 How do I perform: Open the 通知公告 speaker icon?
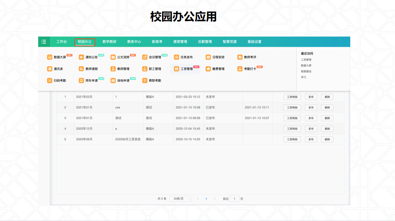click(x=81, y=57)
